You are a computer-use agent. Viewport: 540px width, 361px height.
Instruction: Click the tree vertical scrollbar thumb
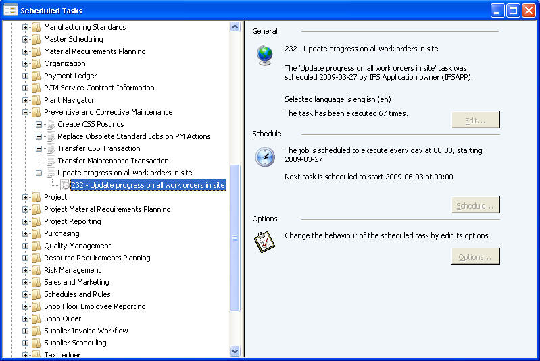click(x=235, y=238)
